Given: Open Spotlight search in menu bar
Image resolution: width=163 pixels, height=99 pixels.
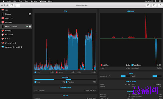Looking at the screenshot, I should pyautogui.click(x=156, y=1).
